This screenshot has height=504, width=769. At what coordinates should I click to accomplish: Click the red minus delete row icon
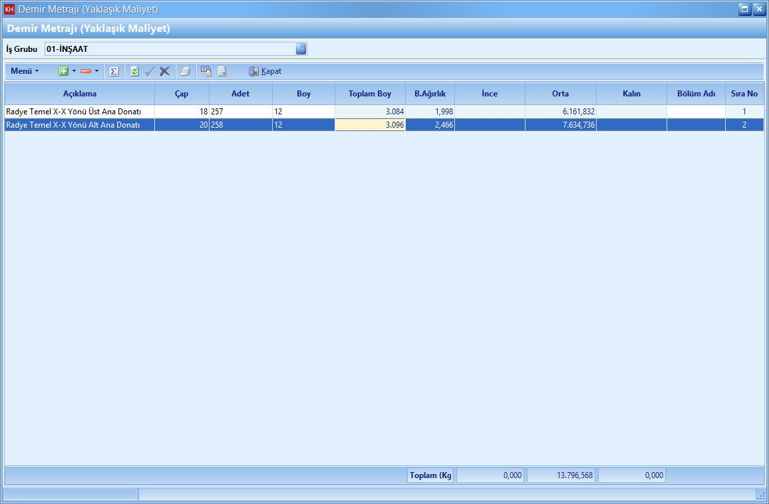pyautogui.click(x=85, y=71)
